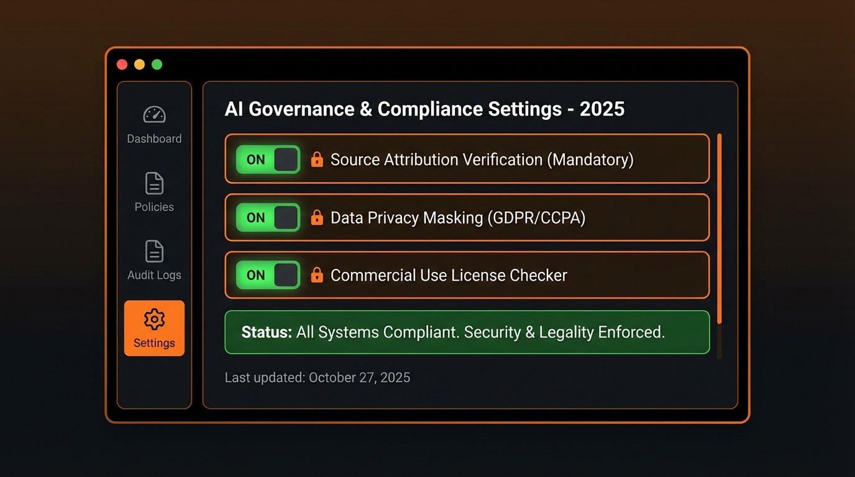Click lock icon beside Commercial Use License Checker
The image size is (855, 477).
click(317, 275)
